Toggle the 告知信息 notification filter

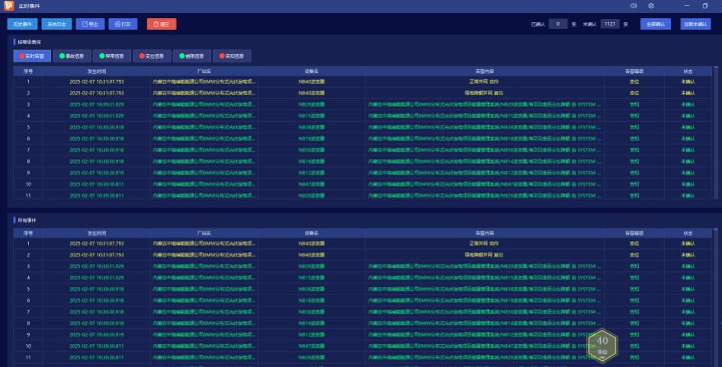(x=232, y=56)
